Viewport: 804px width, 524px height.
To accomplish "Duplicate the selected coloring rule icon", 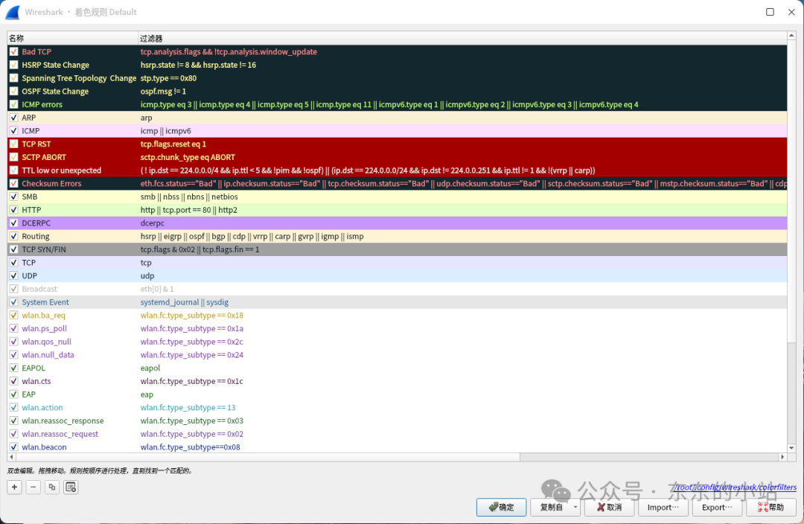I will [x=52, y=487].
